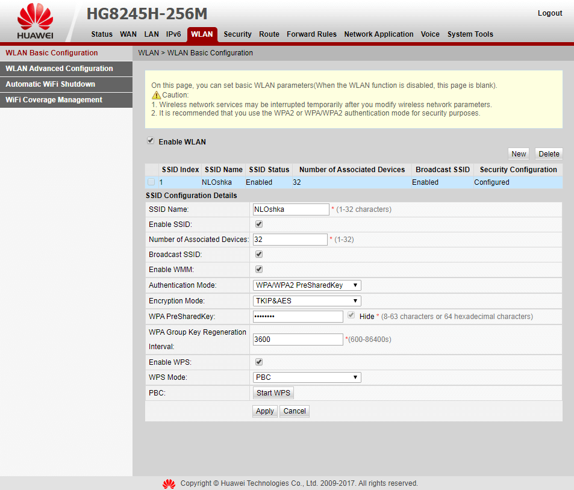The image size is (574, 490).
Task: Click the Huawei logo in the header
Action: coord(35,21)
